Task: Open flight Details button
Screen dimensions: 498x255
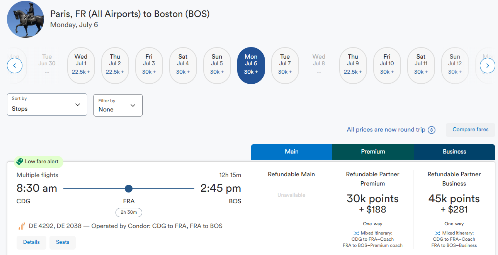Action: pos(31,242)
